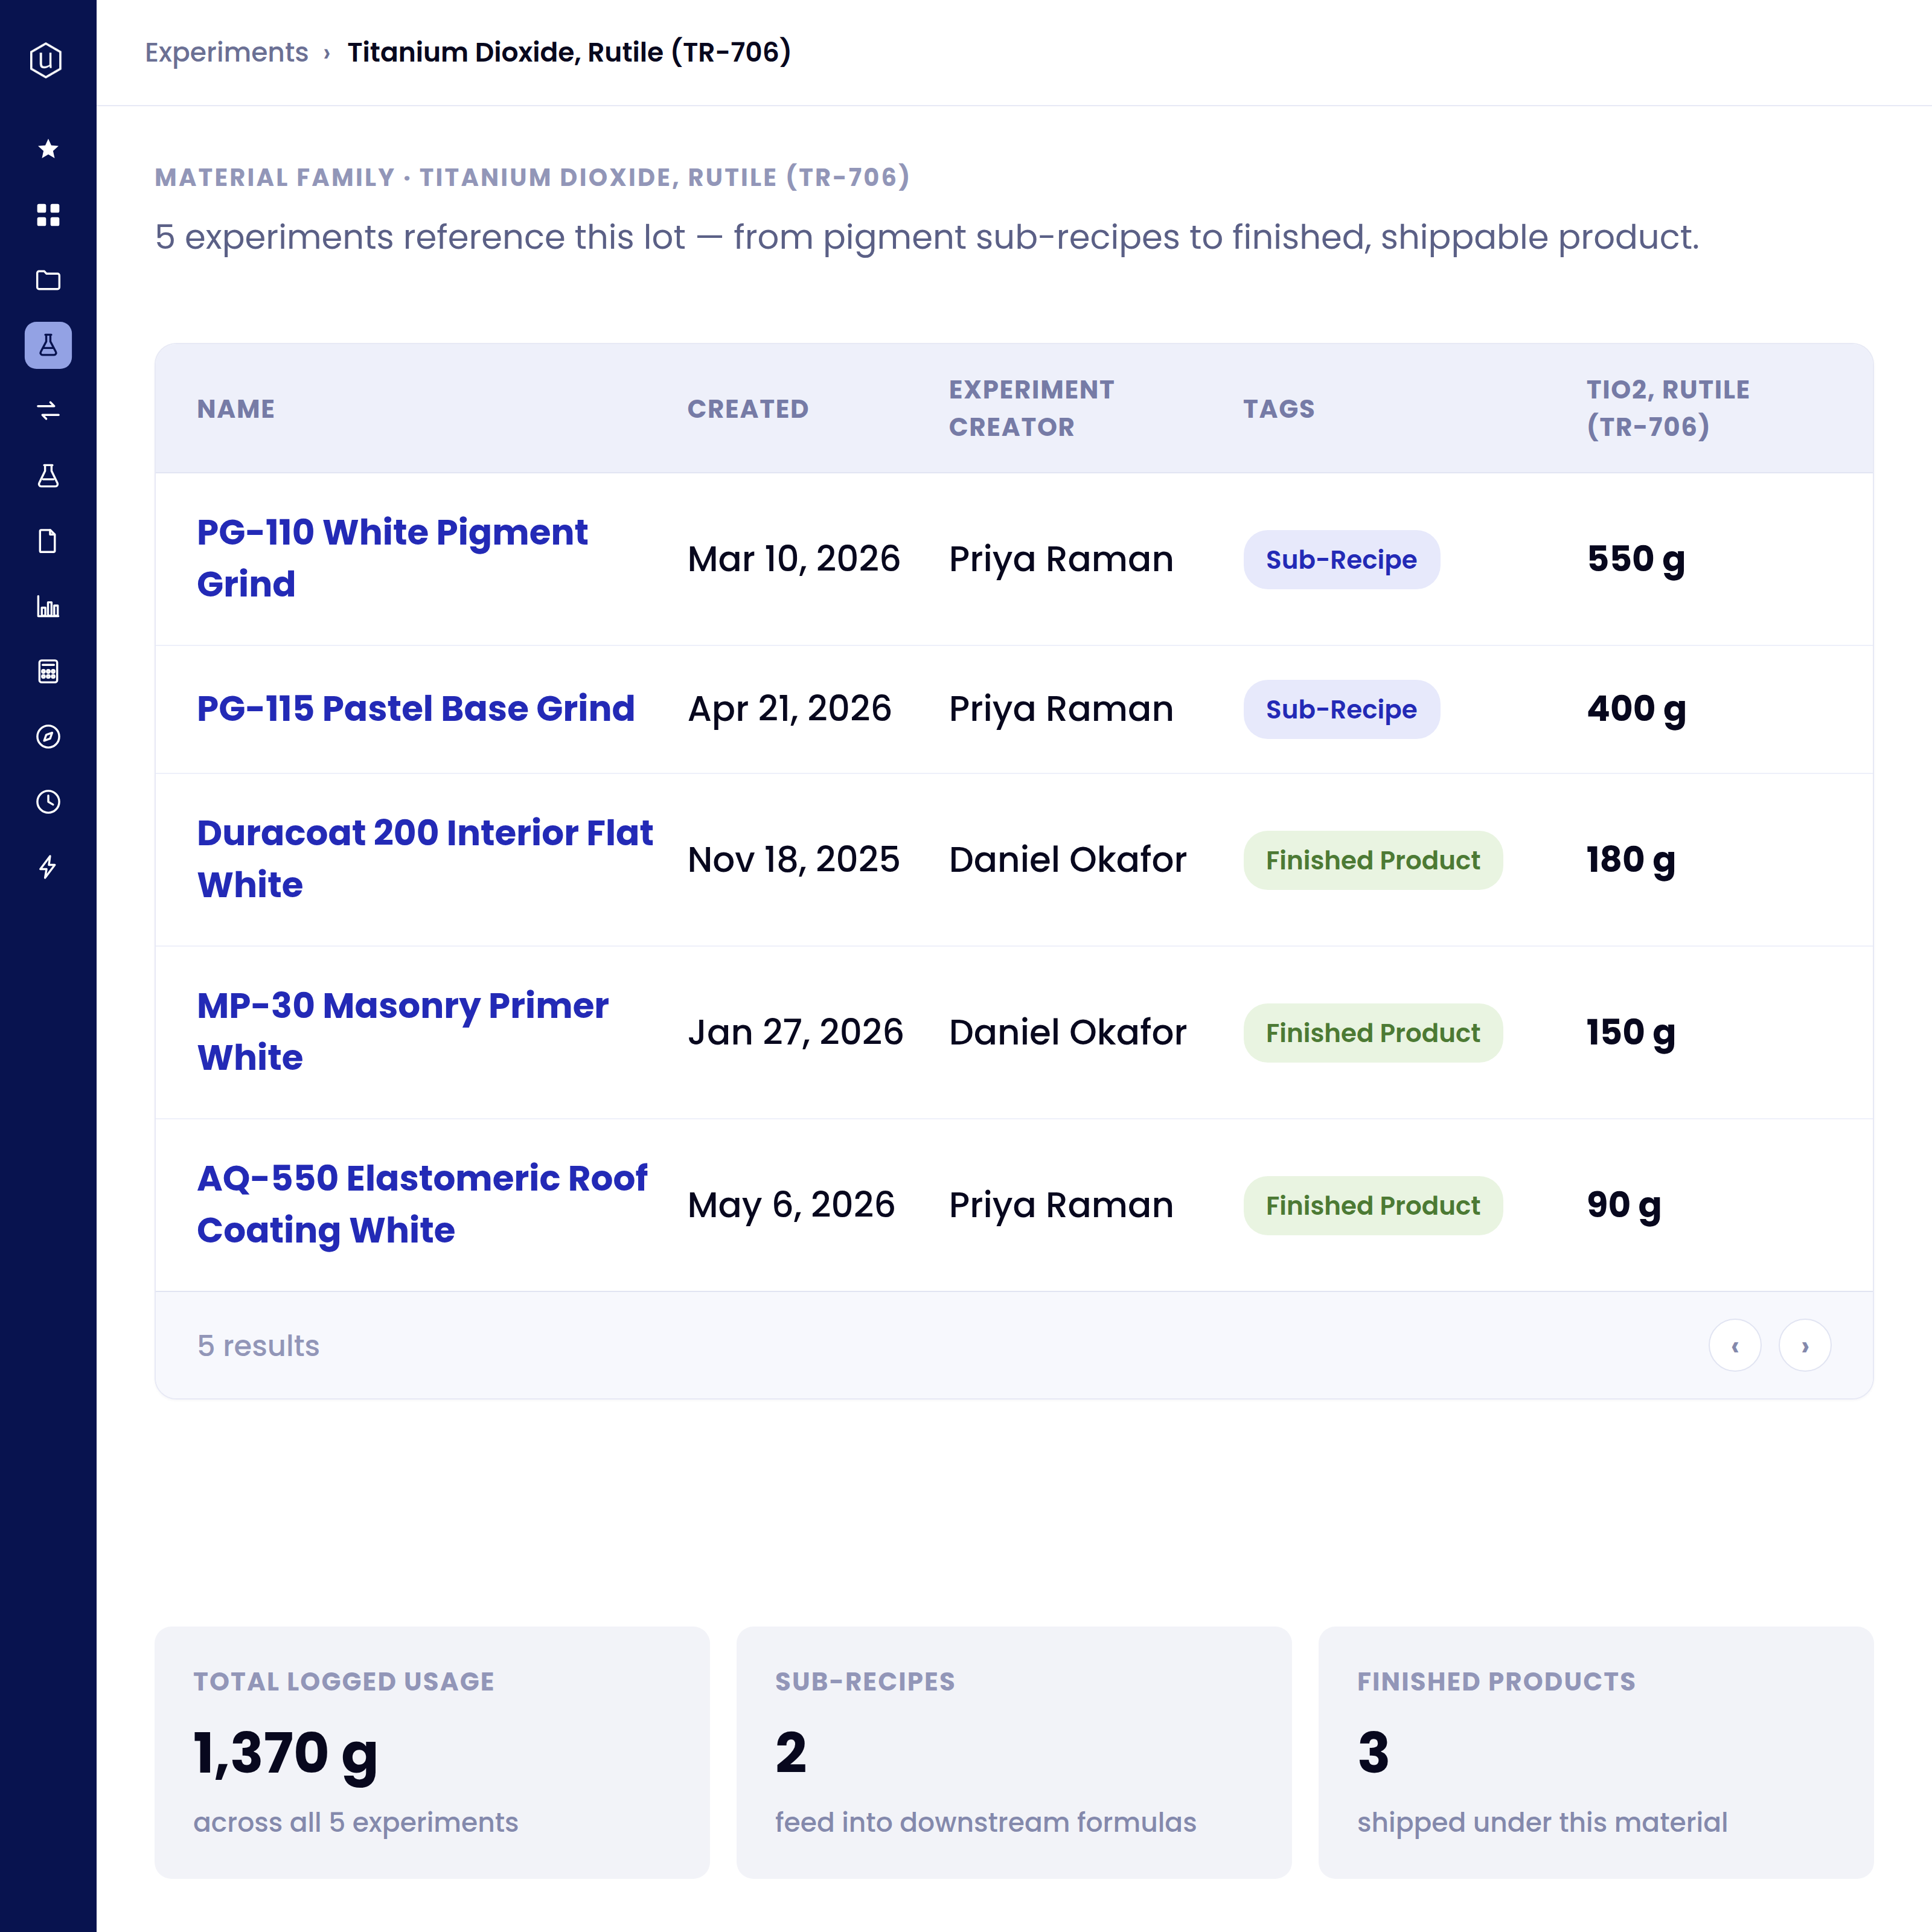Go to Experiments breadcrumb
The width and height of the screenshot is (1932, 1932).
[x=226, y=52]
